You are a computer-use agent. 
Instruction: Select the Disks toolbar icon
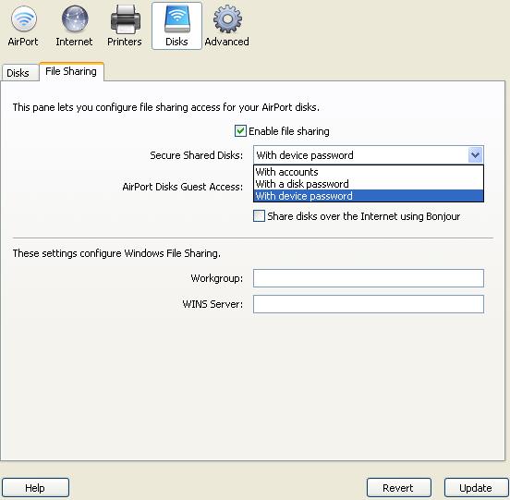tap(176, 26)
